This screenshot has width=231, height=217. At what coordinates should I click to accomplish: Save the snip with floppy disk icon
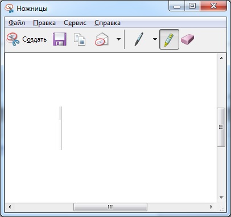pos(60,39)
